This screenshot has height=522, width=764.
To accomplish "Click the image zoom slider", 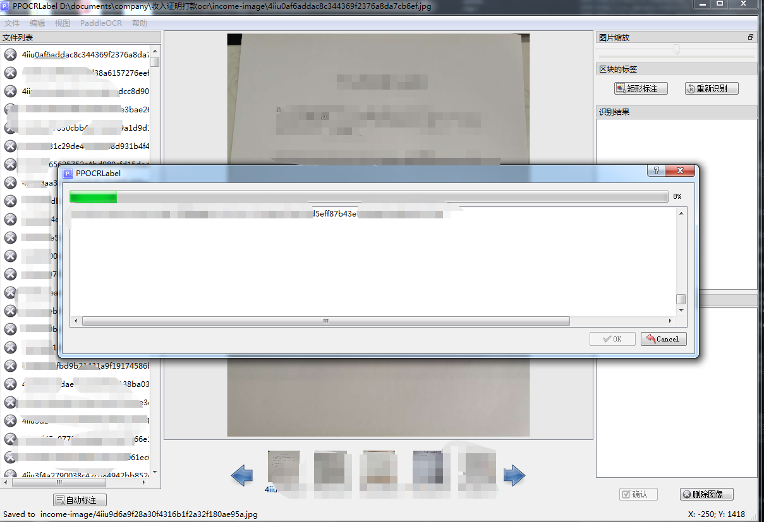I will coord(677,49).
